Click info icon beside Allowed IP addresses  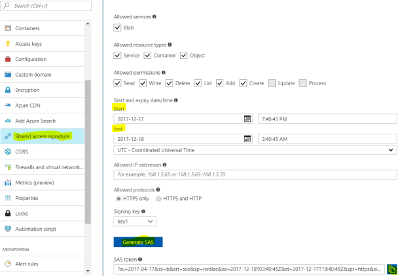coord(164,165)
